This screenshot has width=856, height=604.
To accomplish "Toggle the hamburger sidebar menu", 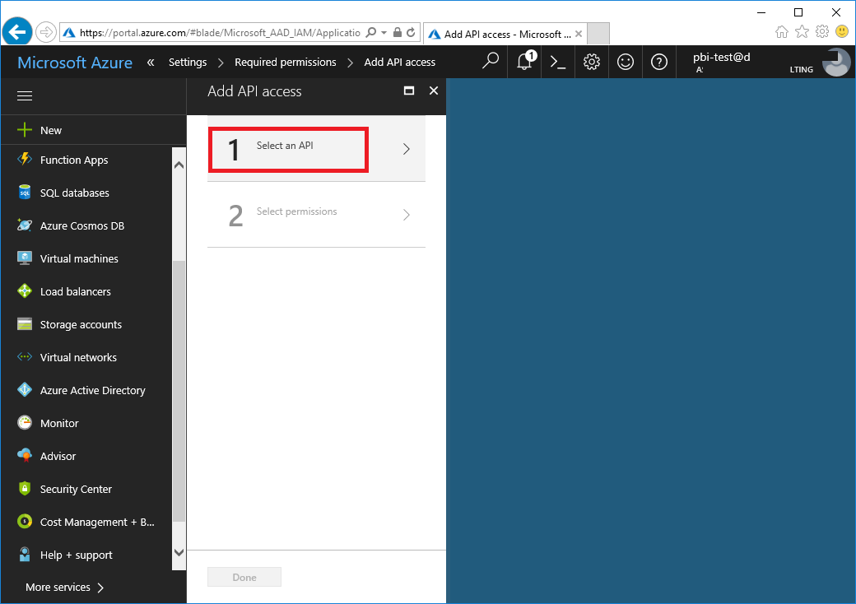I will (25, 96).
